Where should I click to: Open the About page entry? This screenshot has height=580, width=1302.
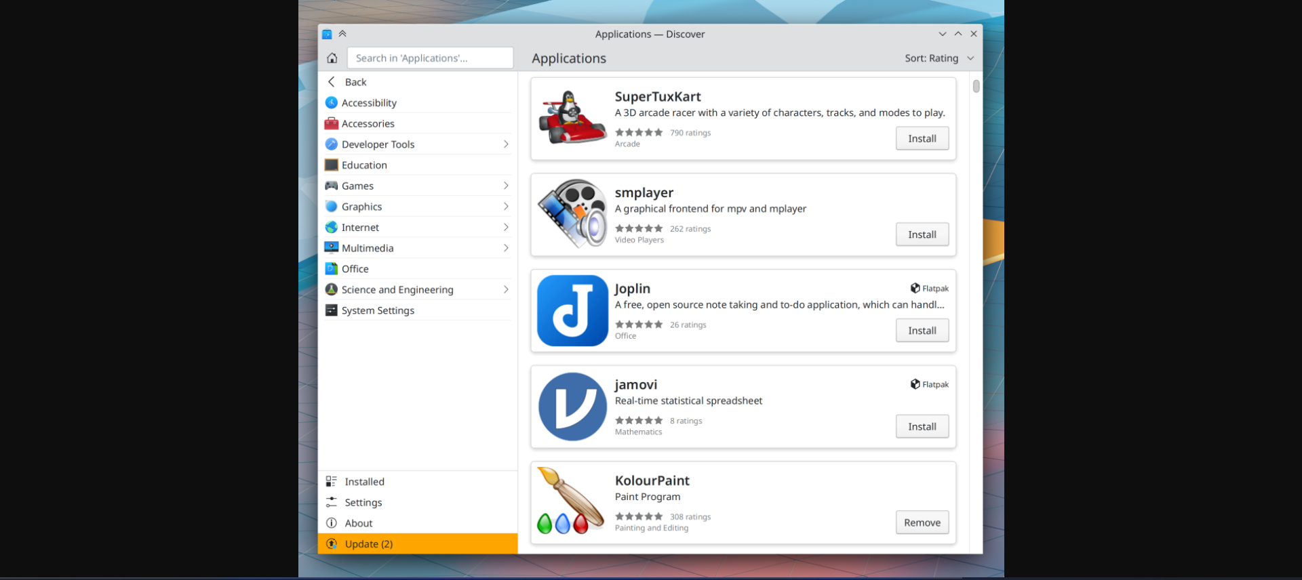417,523
